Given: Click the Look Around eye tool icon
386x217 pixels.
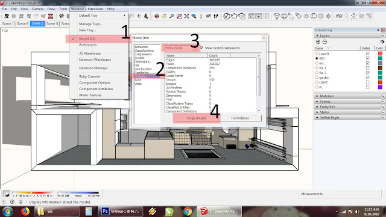Looking at the screenshot, I should tap(209, 16).
